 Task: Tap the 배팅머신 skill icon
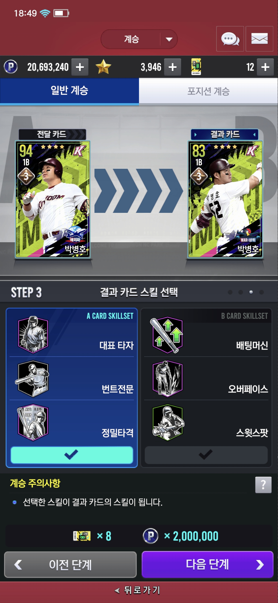click(x=168, y=334)
